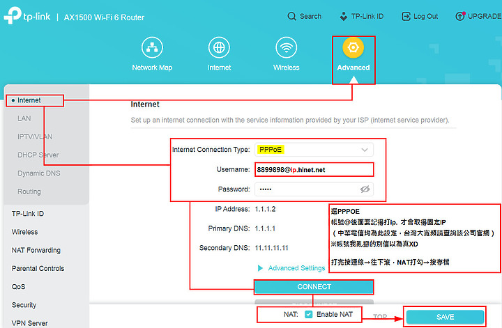Open DHCP Server in sidebar
This screenshot has width=502, height=328.
(38, 155)
